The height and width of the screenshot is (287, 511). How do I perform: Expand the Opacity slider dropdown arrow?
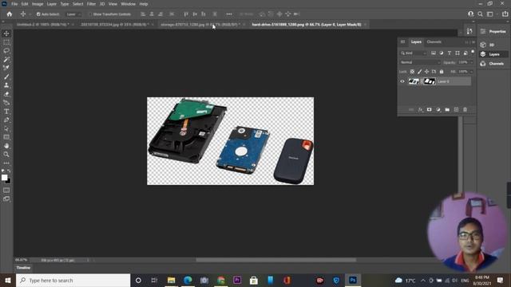[472, 62]
